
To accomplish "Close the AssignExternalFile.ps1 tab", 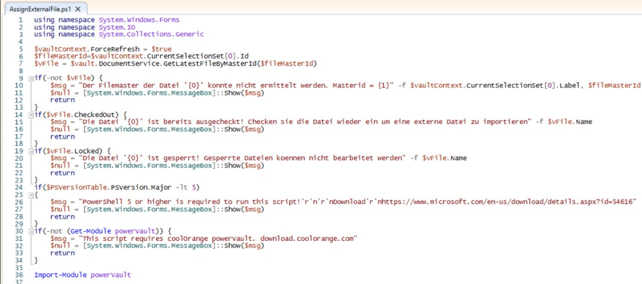I will click(78, 9).
